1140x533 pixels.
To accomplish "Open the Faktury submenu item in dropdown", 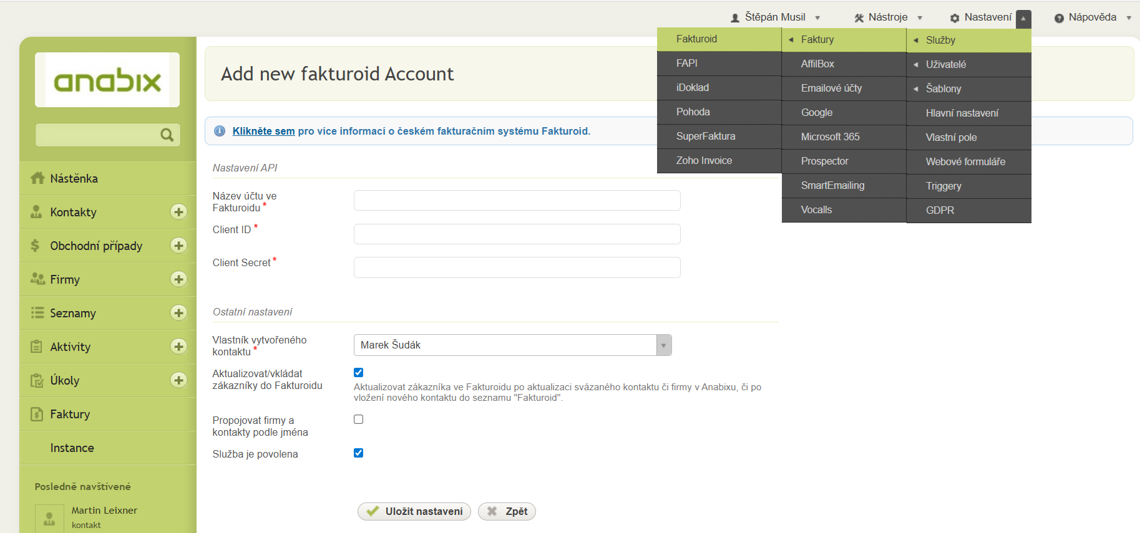I will tap(844, 39).
